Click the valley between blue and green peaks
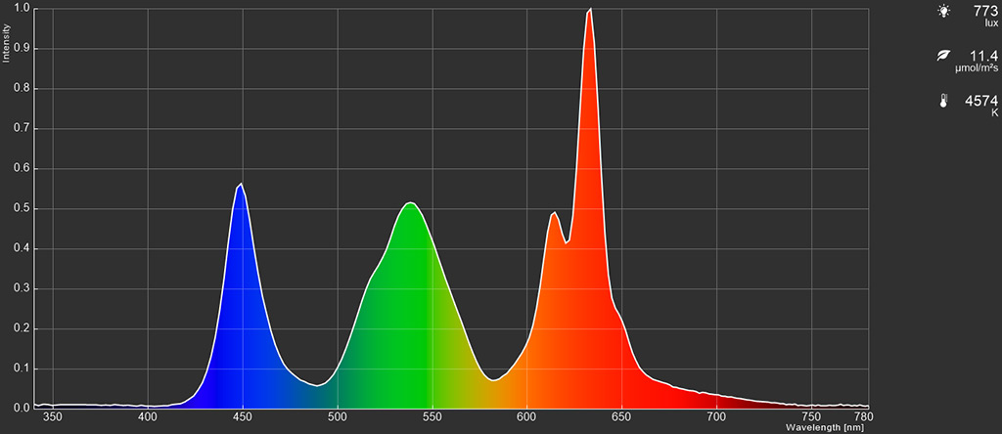Image resolution: width=1002 pixels, height=434 pixels. pos(316,385)
